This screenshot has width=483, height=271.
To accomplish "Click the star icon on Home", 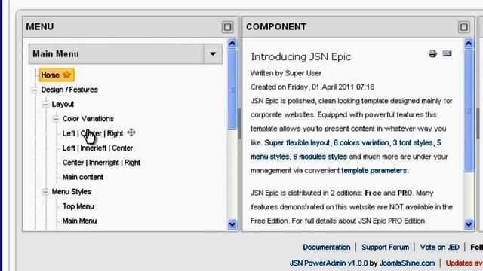I will coord(67,75).
